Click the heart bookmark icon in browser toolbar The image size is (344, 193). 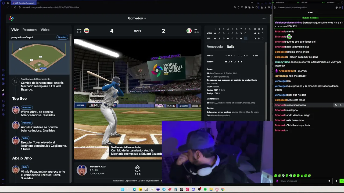pyautogui.click(x=256, y=8)
